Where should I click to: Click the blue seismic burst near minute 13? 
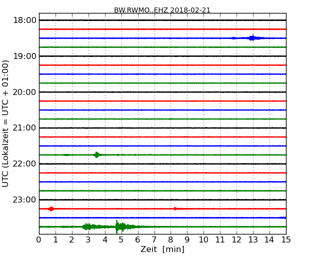252,38
